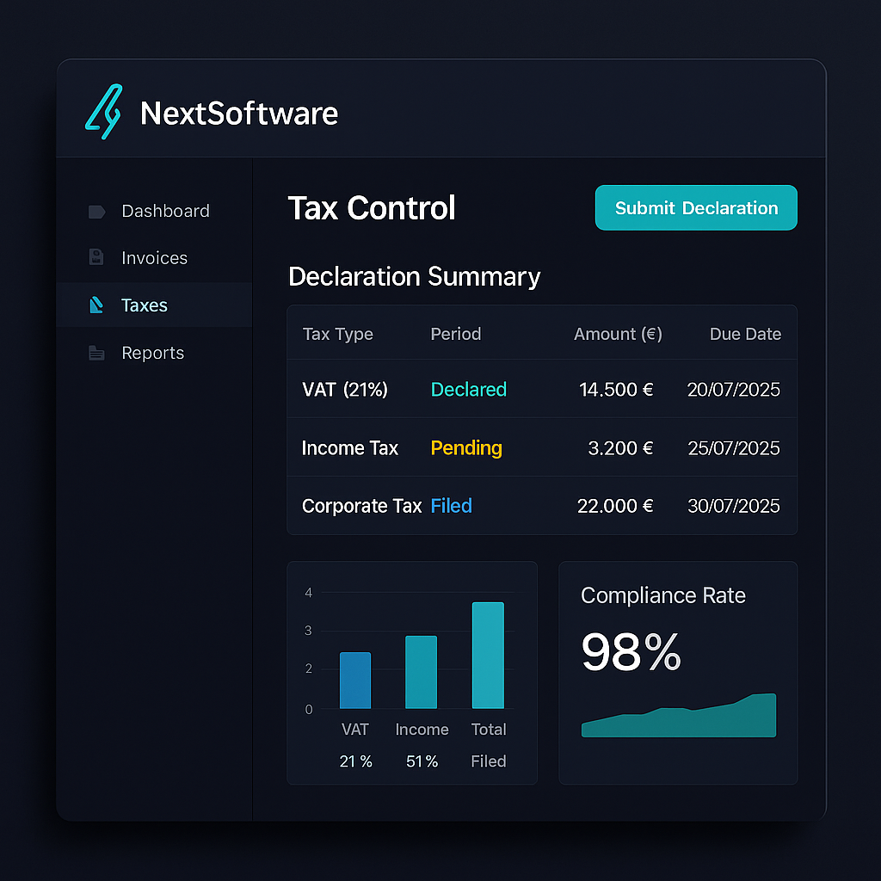Click the Declared status for VAT
The image size is (881, 881).
coord(468,390)
